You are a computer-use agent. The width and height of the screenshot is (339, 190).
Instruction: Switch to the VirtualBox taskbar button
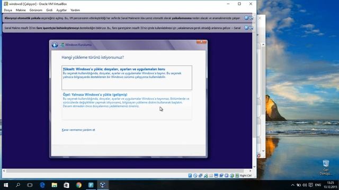[103, 185]
